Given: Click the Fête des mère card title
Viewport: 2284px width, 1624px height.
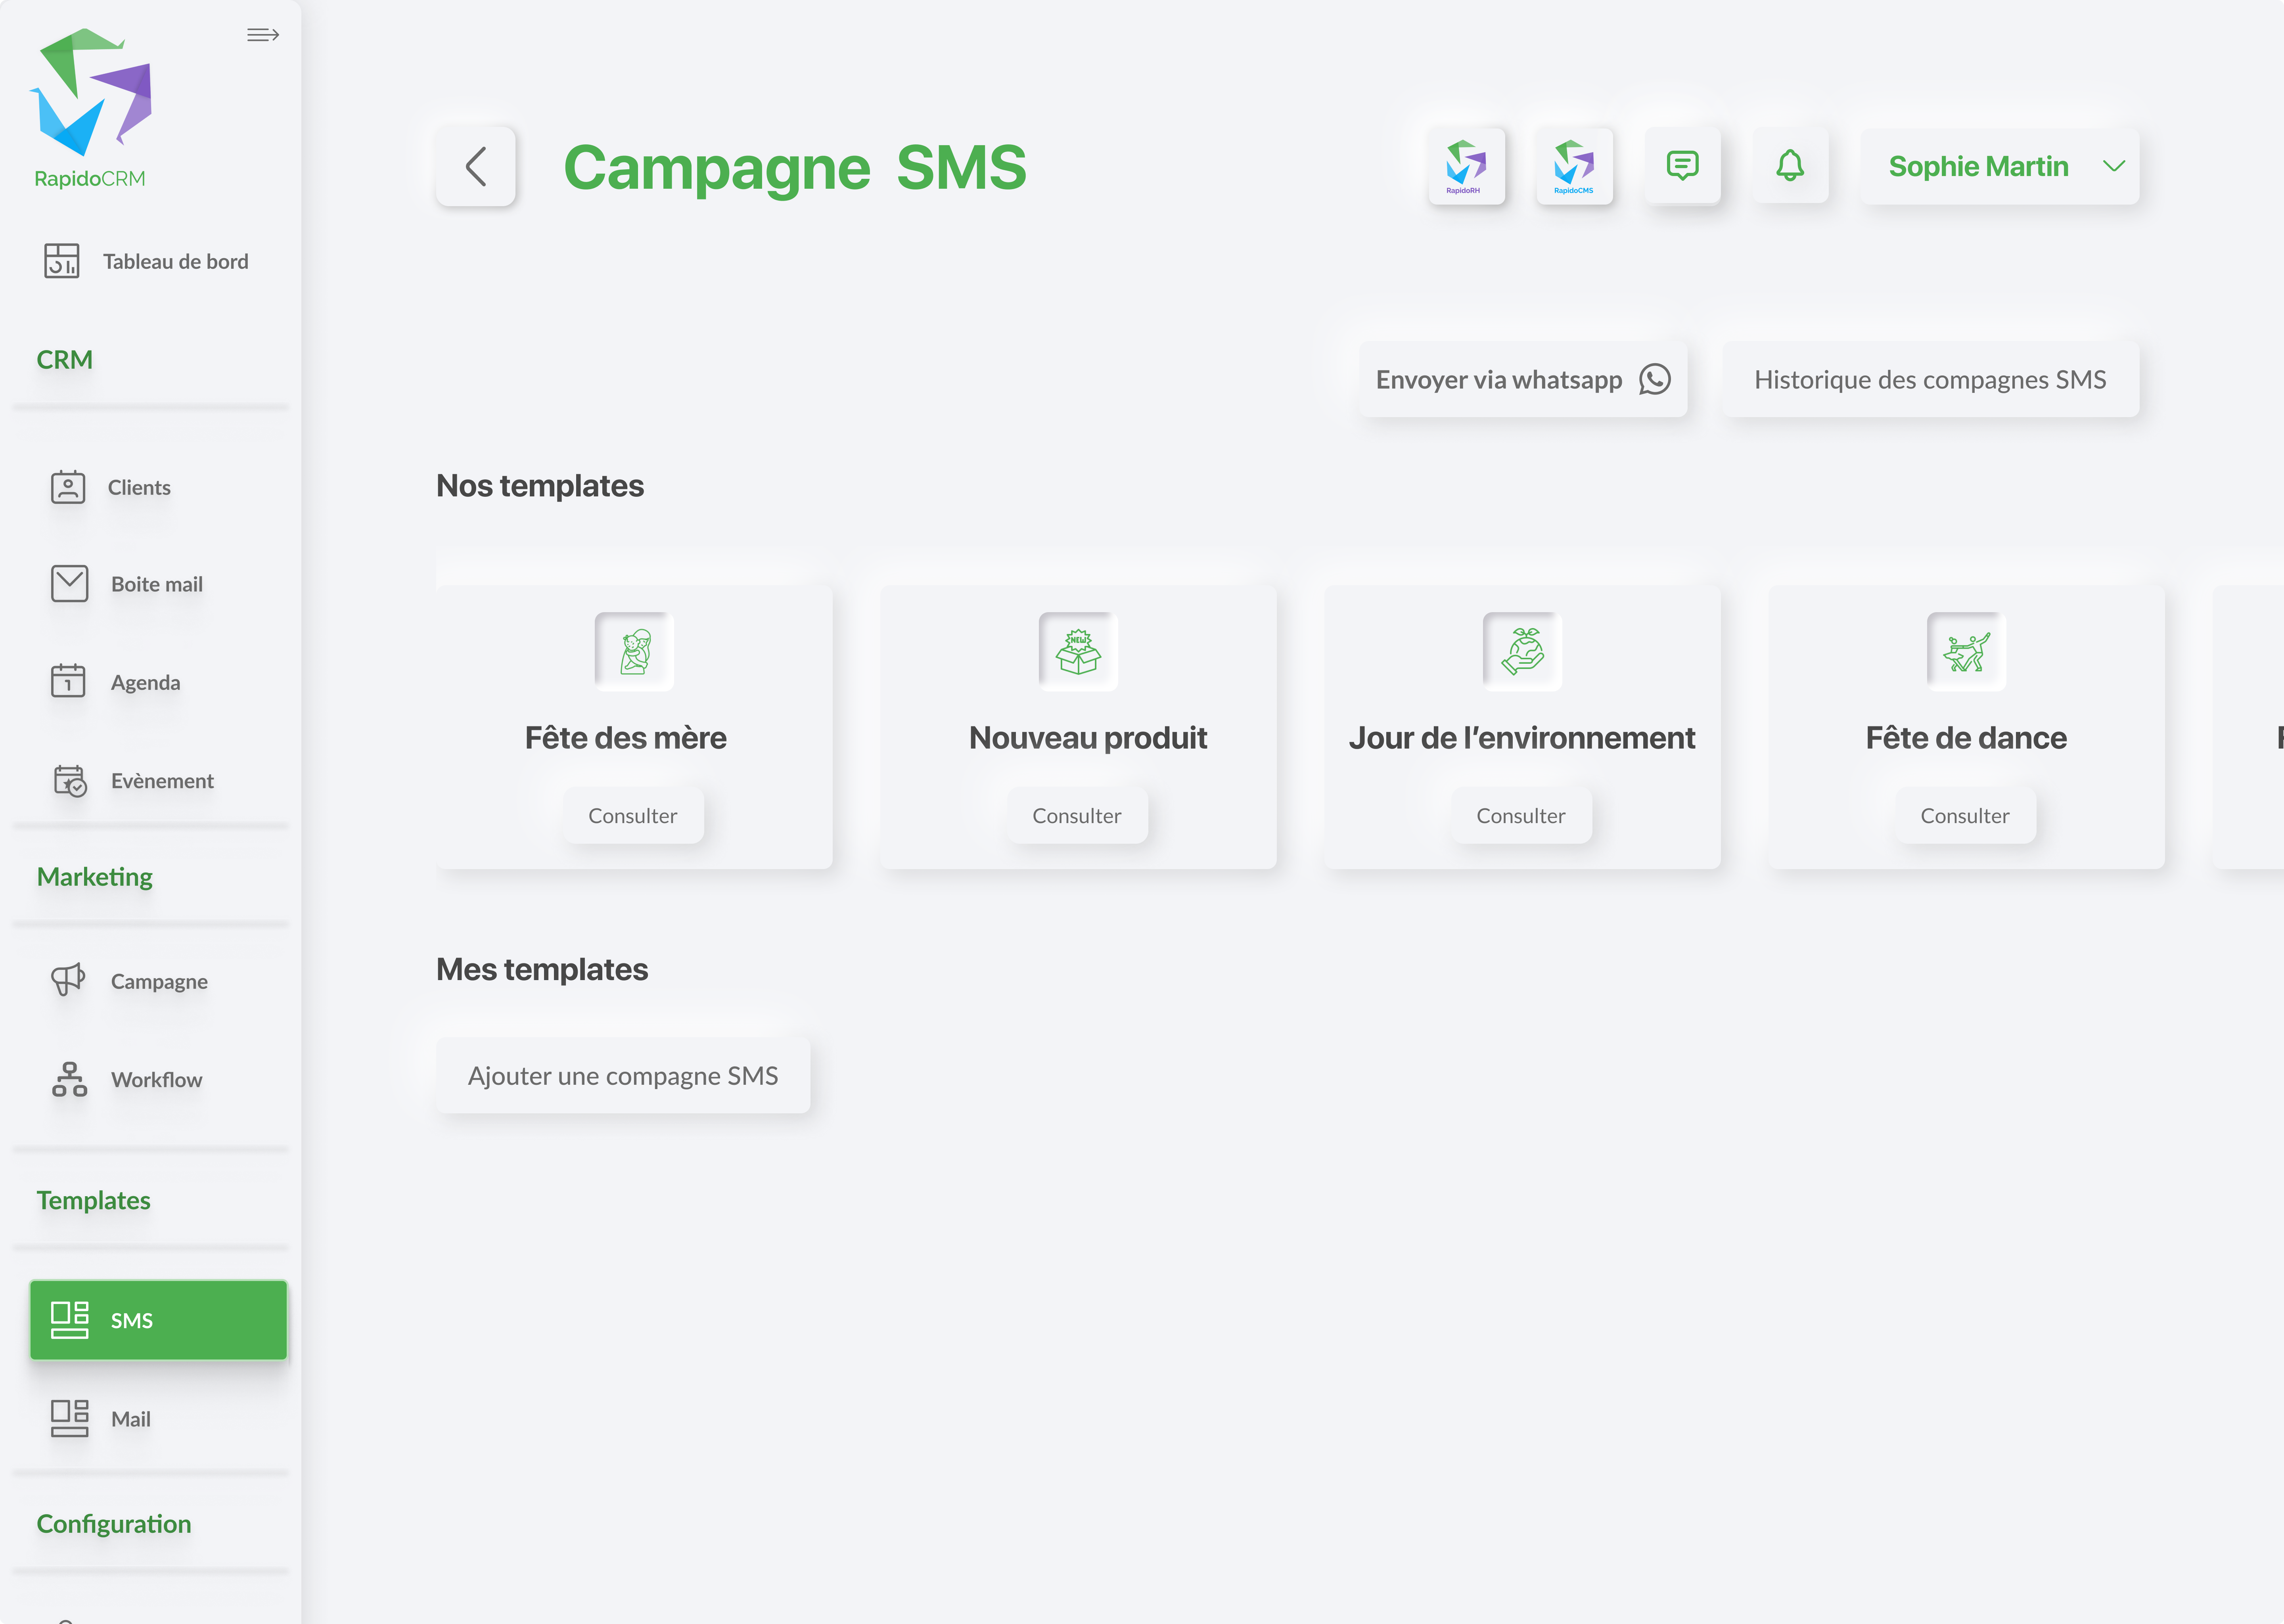Looking at the screenshot, I should [626, 738].
